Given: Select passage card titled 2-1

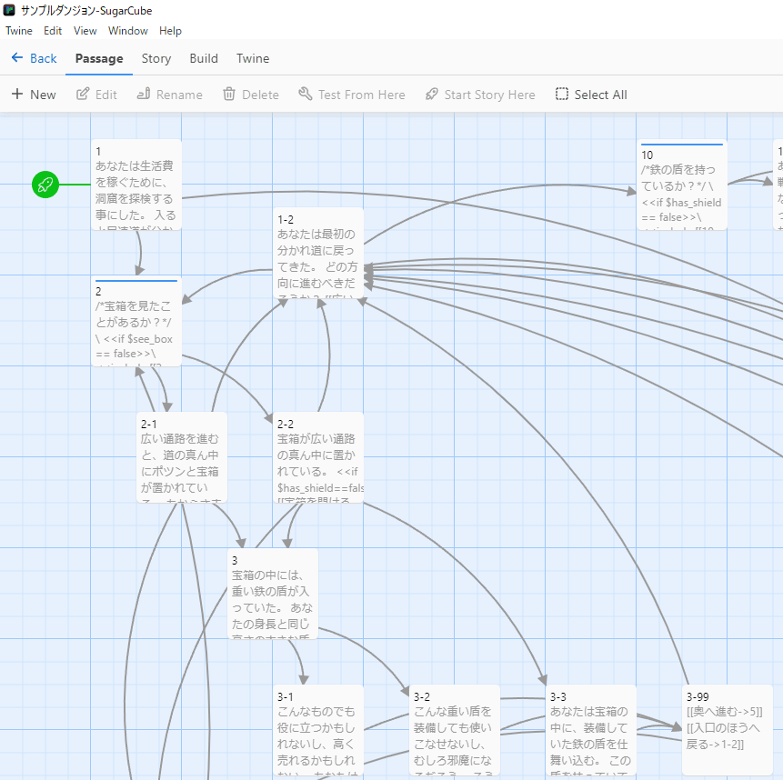Looking at the screenshot, I should point(182,457).
